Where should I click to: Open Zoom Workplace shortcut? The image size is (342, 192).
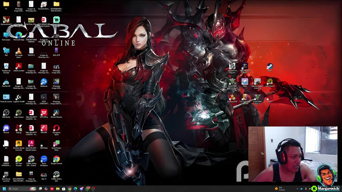(44, 161)
